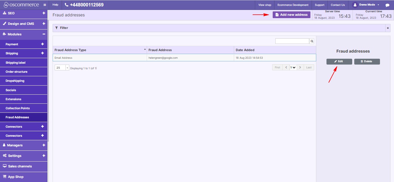The width and height of the screenshot is (394, 182).
Task: Click the table search input field
Action: tap(292, 41)
